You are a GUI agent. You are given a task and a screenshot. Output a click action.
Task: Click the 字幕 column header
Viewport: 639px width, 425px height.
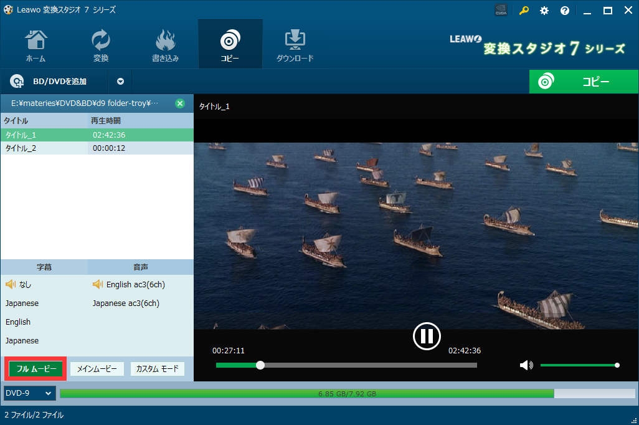coord(44,267)
